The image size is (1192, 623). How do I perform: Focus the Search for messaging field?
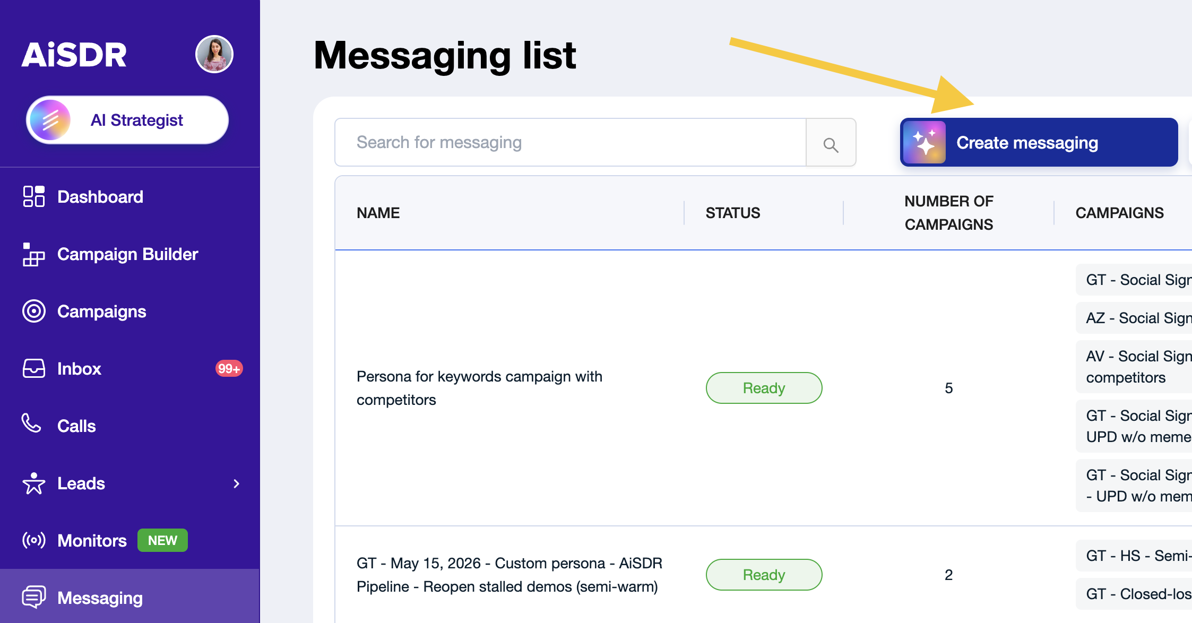click(571, 142)
